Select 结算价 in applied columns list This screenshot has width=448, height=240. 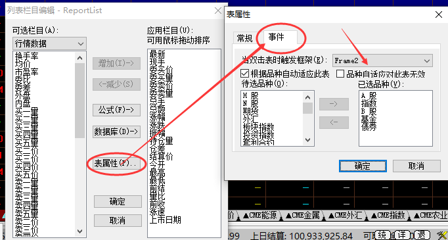pyautogui.click(x=161, y=157)
